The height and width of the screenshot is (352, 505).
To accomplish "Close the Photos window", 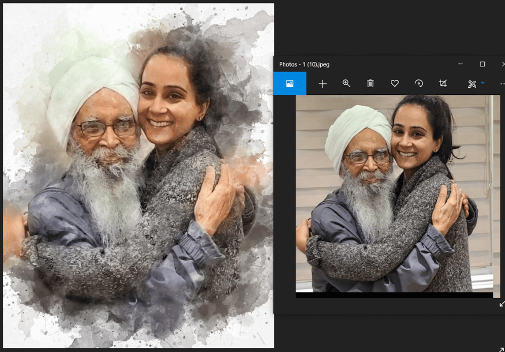I will pyautogui.click(x=502, y=64).
